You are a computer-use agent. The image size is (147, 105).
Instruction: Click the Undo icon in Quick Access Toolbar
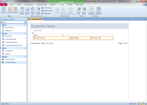[7, 1]
